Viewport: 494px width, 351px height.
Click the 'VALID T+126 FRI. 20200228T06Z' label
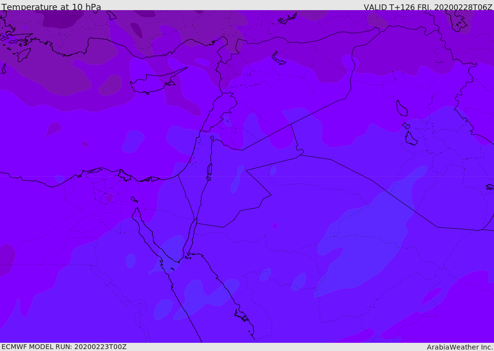point(428,7)
